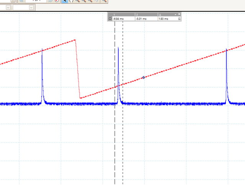The height and width of the screenshot is (185, 245).
Task: Go to the next buffer arrow
Action: pos(51,1)
